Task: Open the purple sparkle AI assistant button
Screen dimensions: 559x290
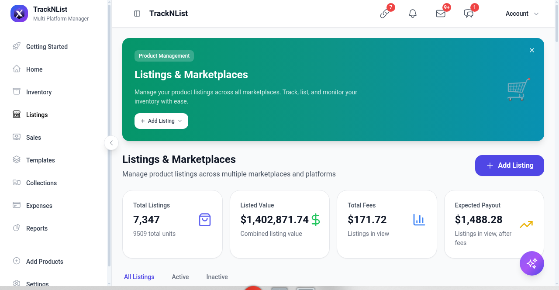Action: coord(532,263)
